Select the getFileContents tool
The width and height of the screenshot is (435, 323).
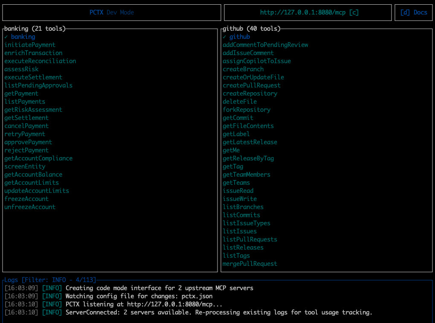click(x=248, y=126)
